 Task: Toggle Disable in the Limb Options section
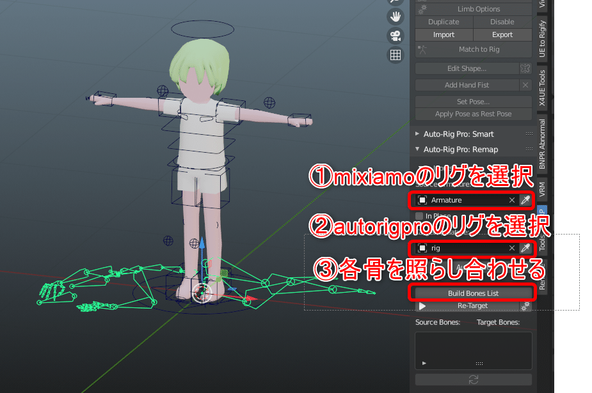[x=502, y=21]
